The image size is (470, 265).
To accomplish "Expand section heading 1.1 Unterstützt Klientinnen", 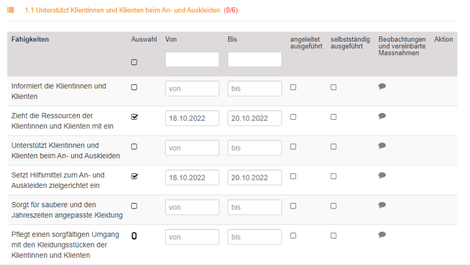I will tap(123, 11).
